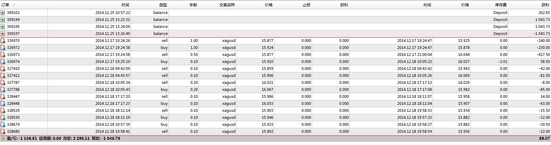Select order number 326970
Viewport: 551px width, 145px height.
pyautogui.click(x=13, y=41)
